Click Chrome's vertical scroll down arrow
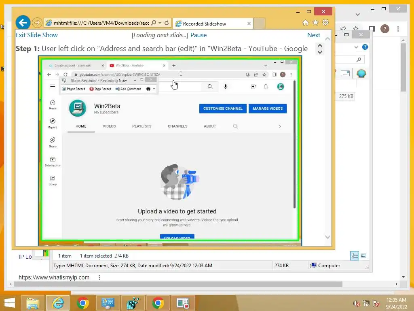The image size is (414, 311). [x=403, y=277]
